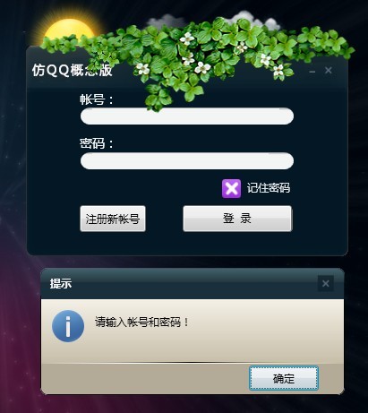Focus the 帐号 input field
Screen dimensions: 368x413
(187, 116)
